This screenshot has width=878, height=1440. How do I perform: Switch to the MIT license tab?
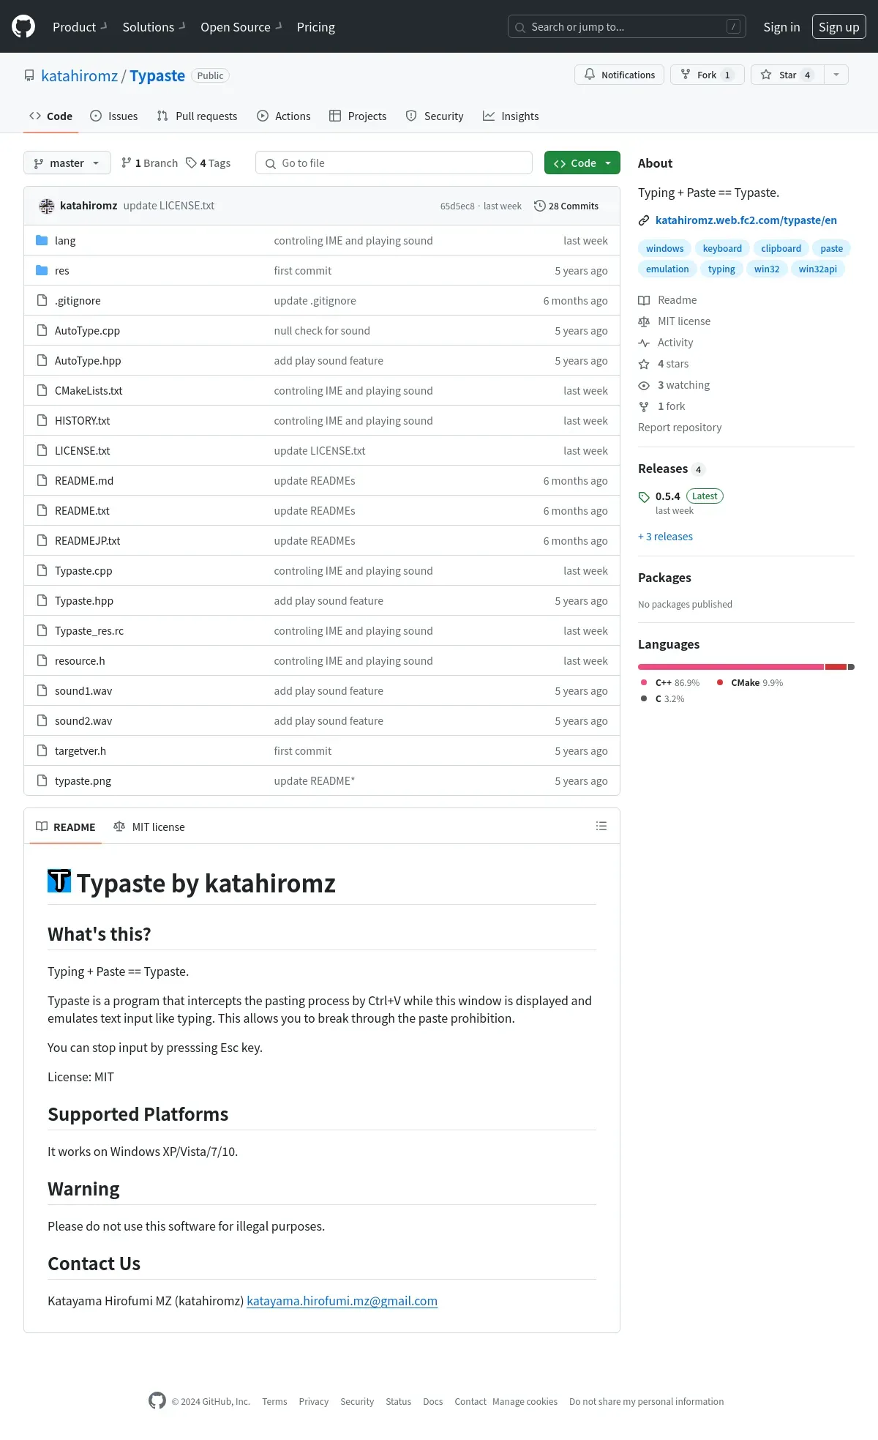click(149, 827)
